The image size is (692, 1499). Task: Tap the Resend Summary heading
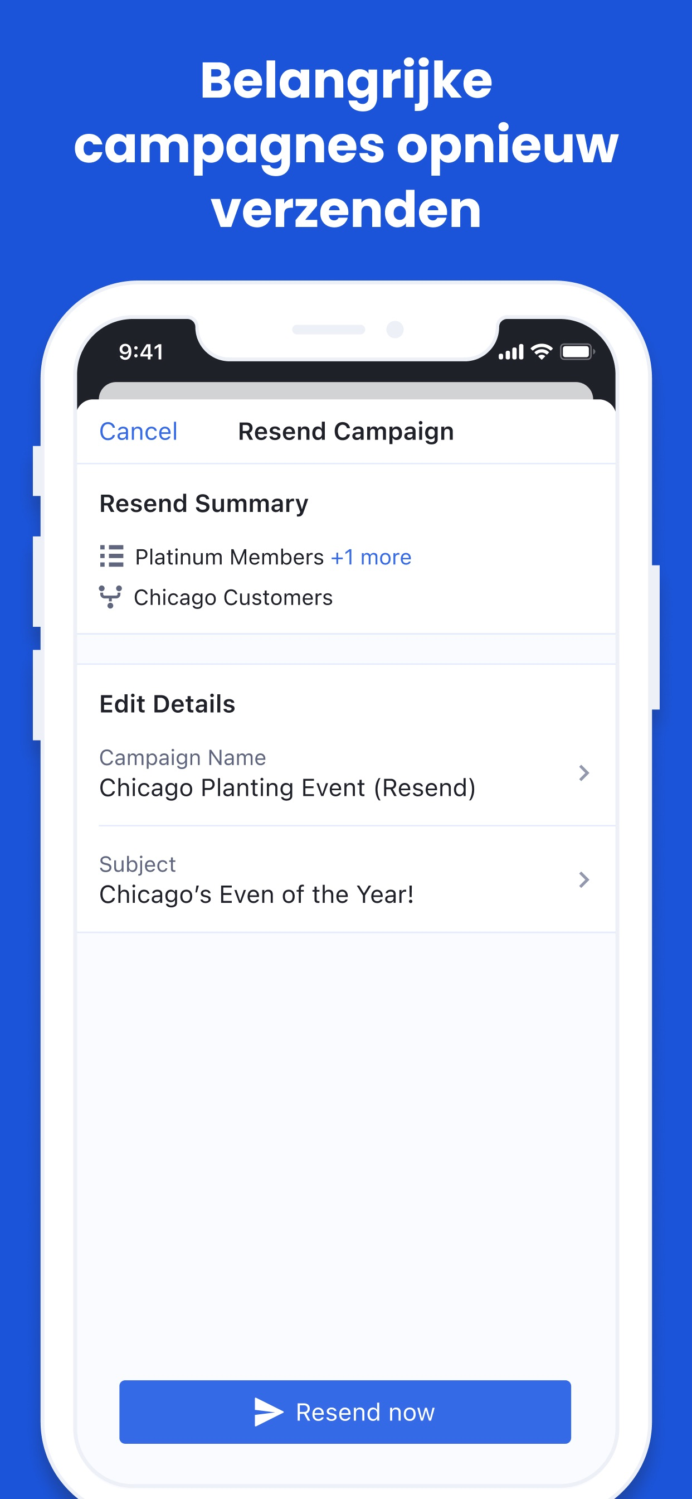point(203,504)
